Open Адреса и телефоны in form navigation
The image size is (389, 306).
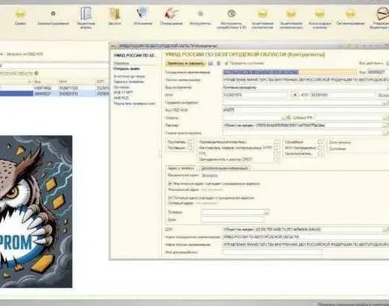(x=129, y=82)
